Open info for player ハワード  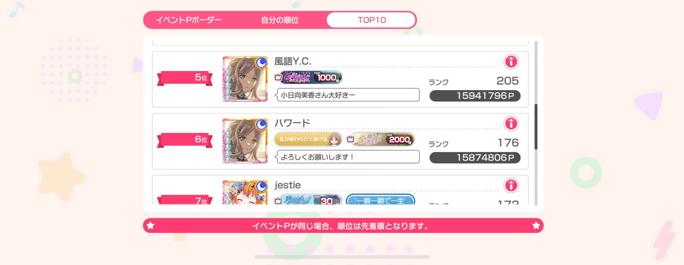[511, 123]
